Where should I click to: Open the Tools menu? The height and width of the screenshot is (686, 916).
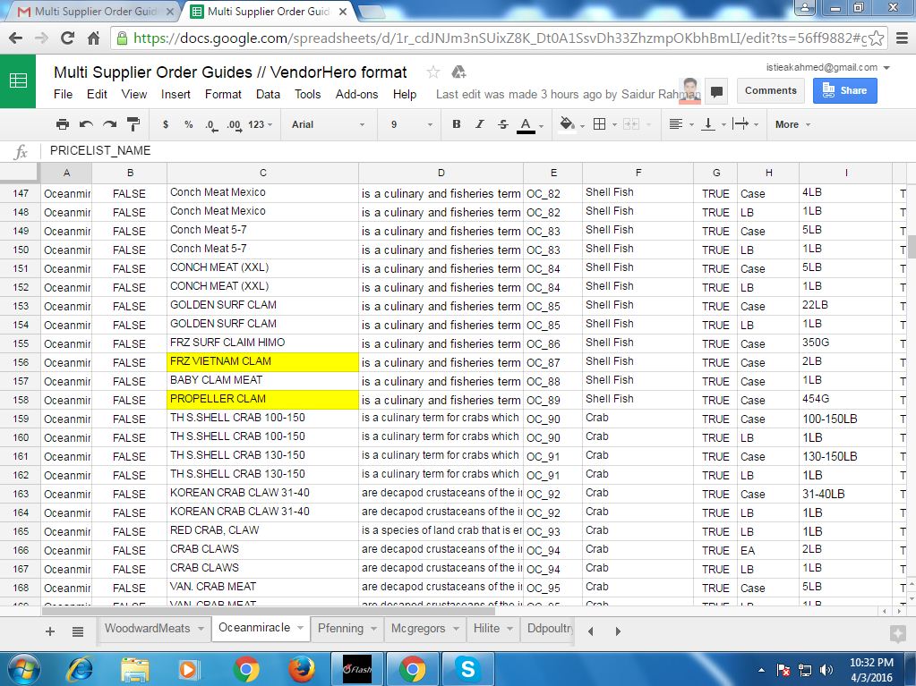pyautogui.click(x=308, y=95)
